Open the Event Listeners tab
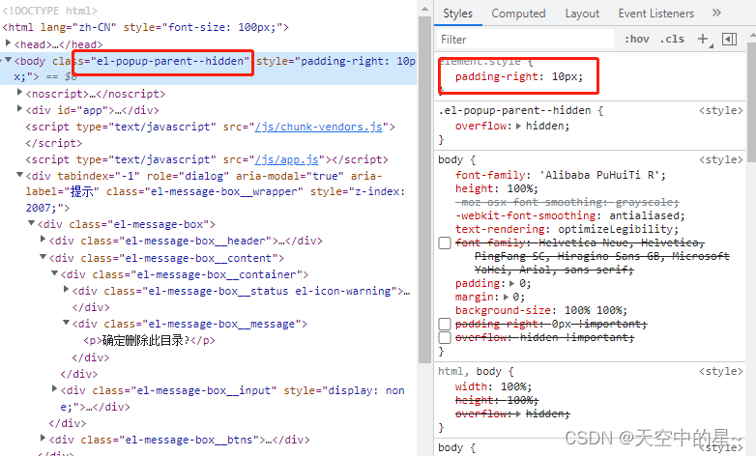756x456 pixels. click(656, 14)
